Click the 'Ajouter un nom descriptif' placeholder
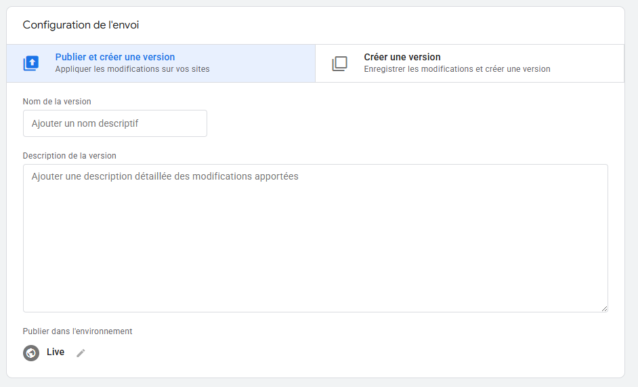Image resolution: width=638 pixels, height=387 pixels. (x=85, y=123)
